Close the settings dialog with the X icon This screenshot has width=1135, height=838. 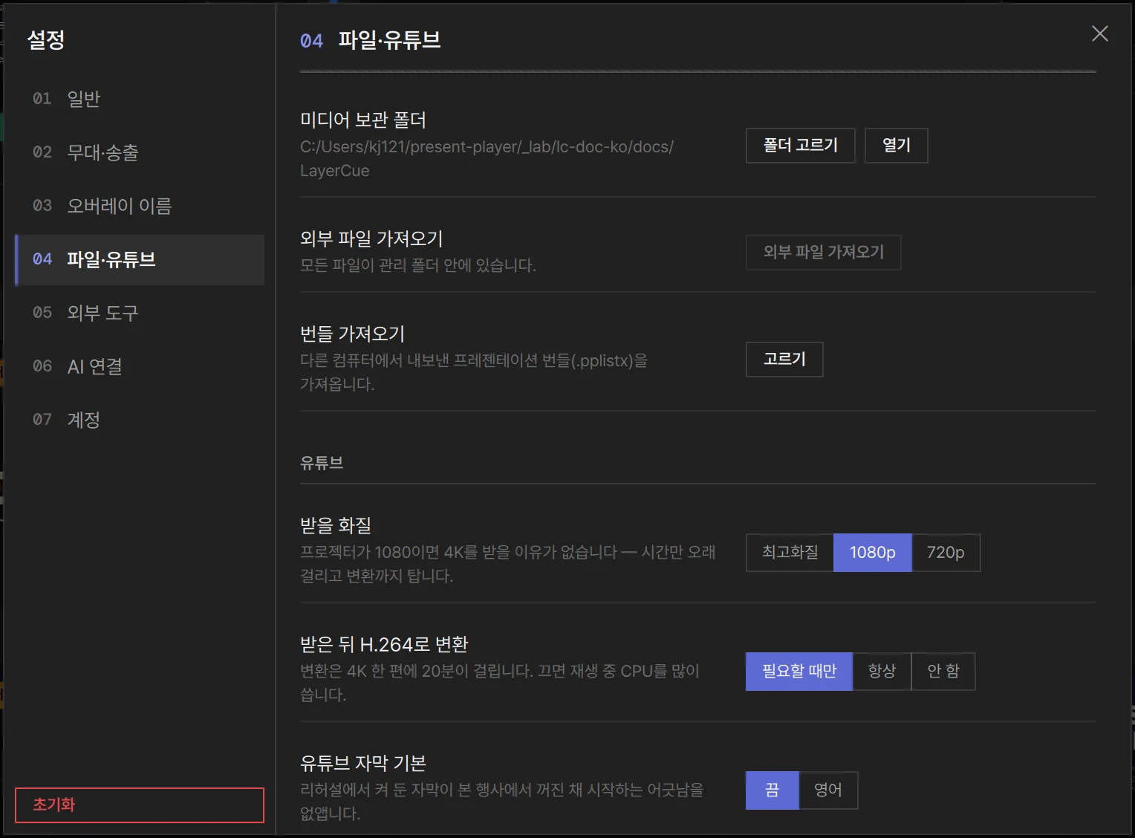click(x=1099, y=33)
